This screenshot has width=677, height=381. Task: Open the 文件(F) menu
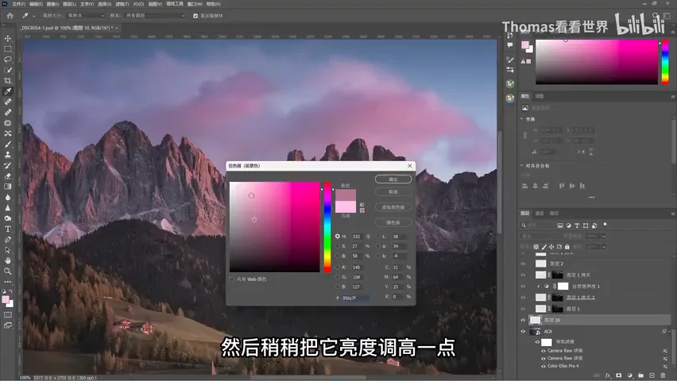tap(18, 4)
